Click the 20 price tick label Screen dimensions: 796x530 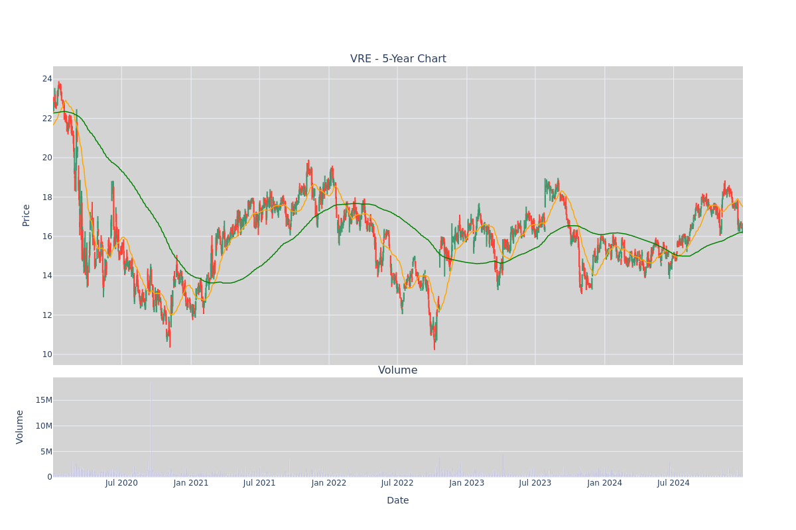(x=47, y=158)
